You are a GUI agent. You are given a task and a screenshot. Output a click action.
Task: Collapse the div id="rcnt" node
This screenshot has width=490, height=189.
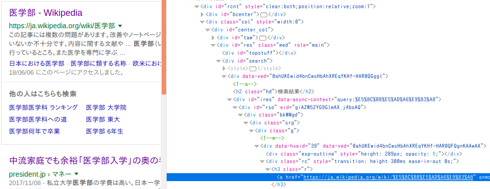click(196, 6)
